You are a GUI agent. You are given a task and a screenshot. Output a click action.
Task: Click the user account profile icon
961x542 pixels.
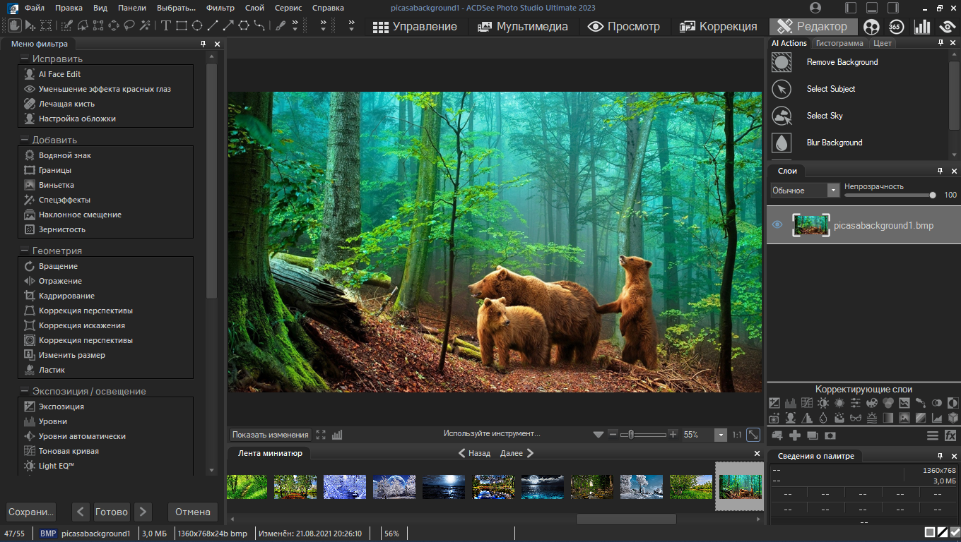point(815,8)
